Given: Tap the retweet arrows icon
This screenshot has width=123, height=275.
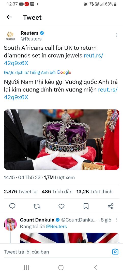Looking at the screenshot, I should tap(37, 206).
